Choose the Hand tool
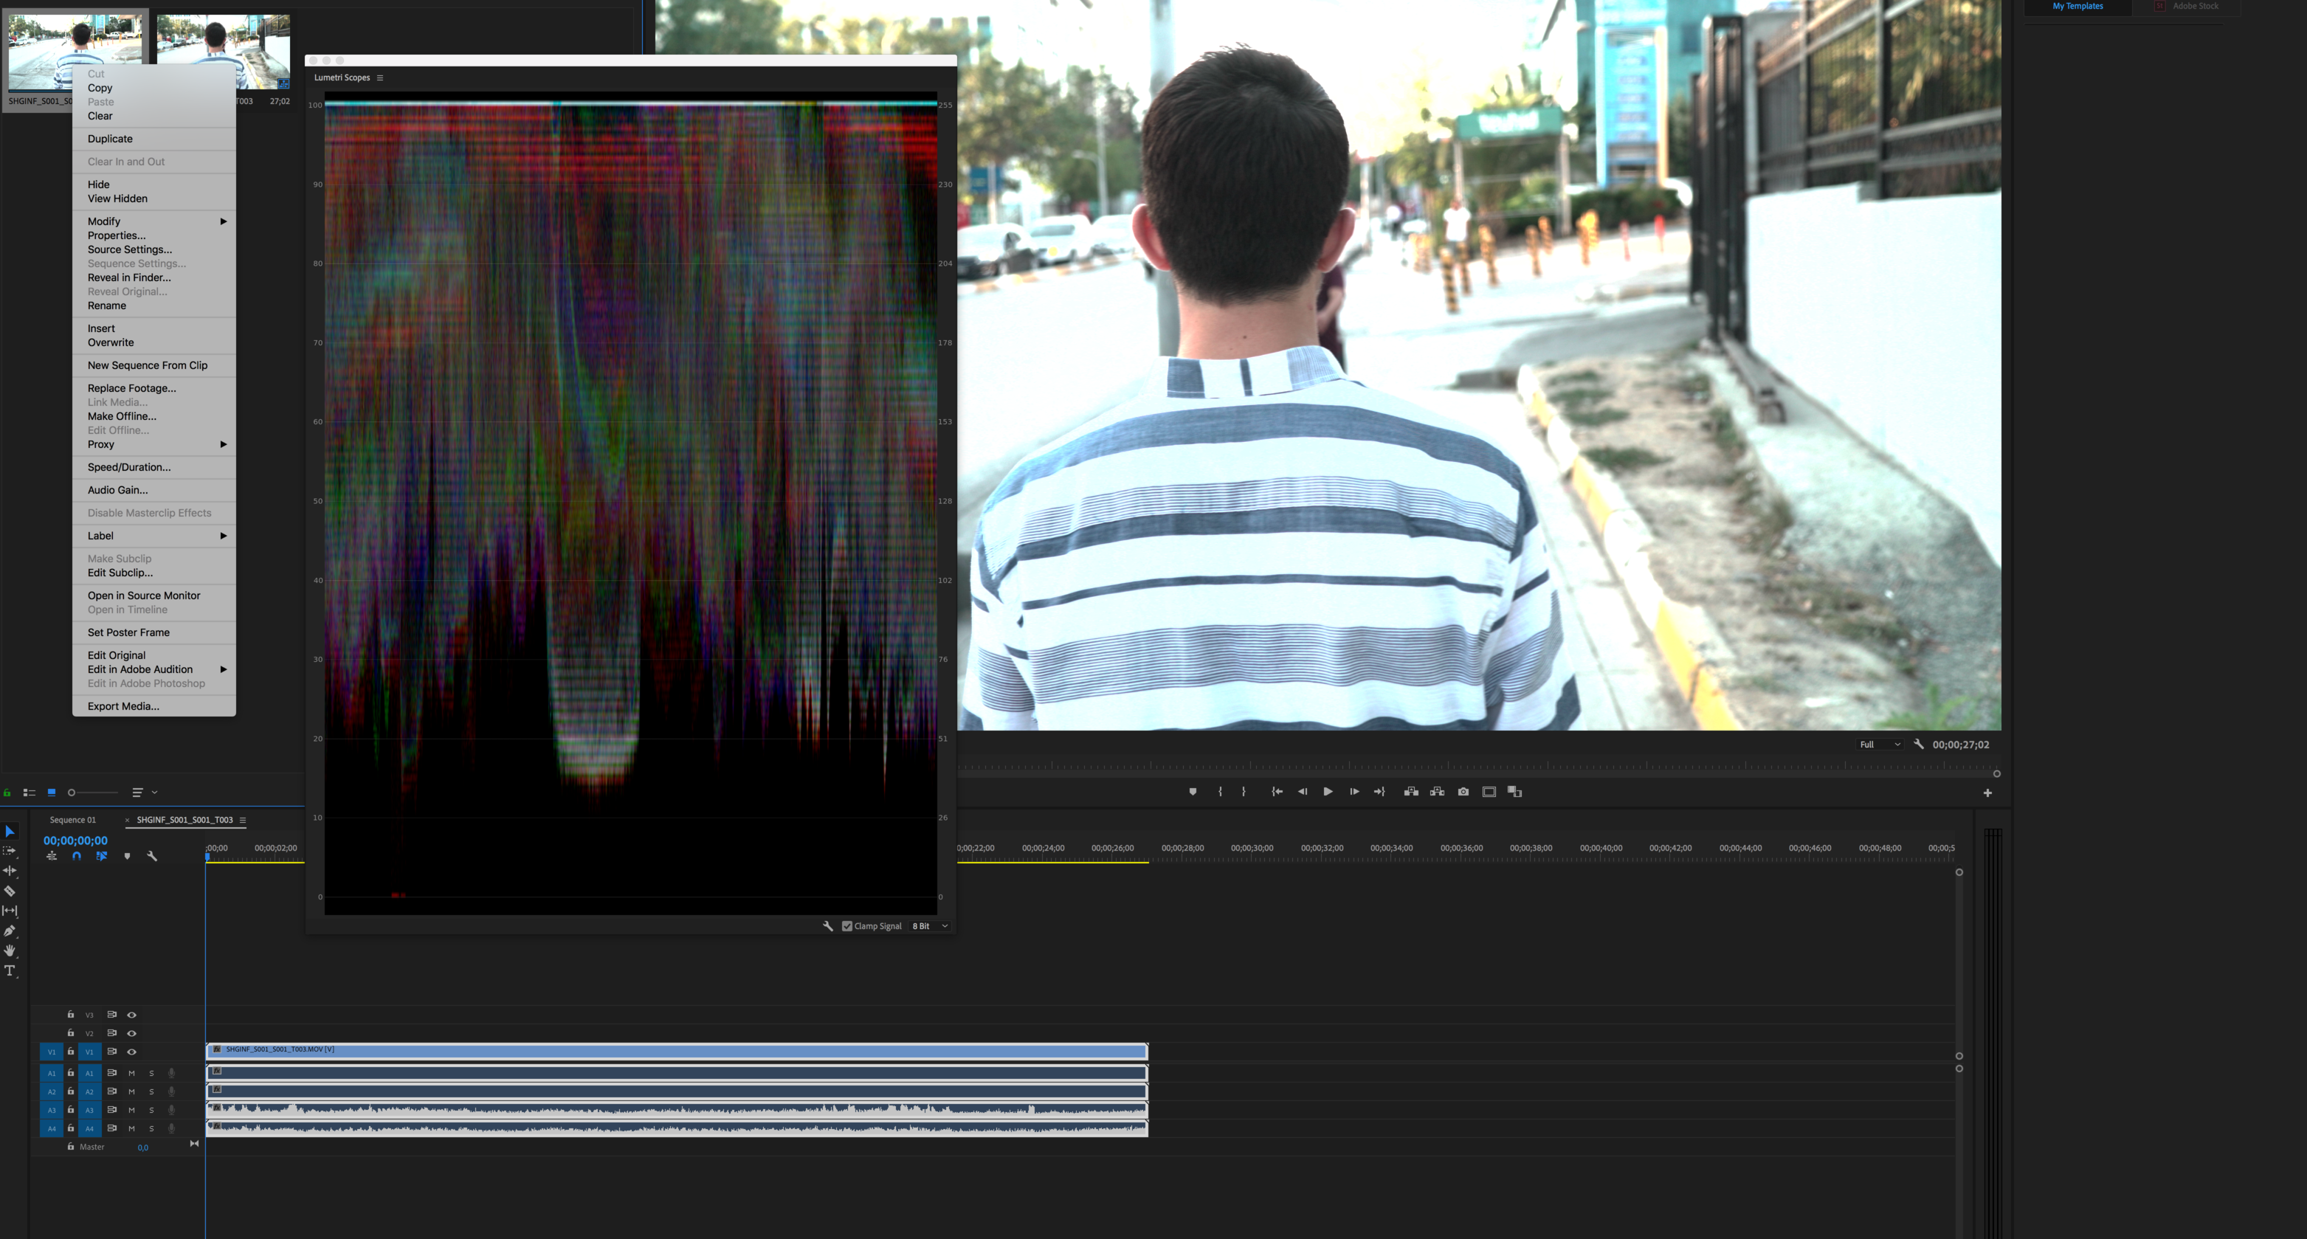Viewport: 2307px width, 1239px height. 10,950
